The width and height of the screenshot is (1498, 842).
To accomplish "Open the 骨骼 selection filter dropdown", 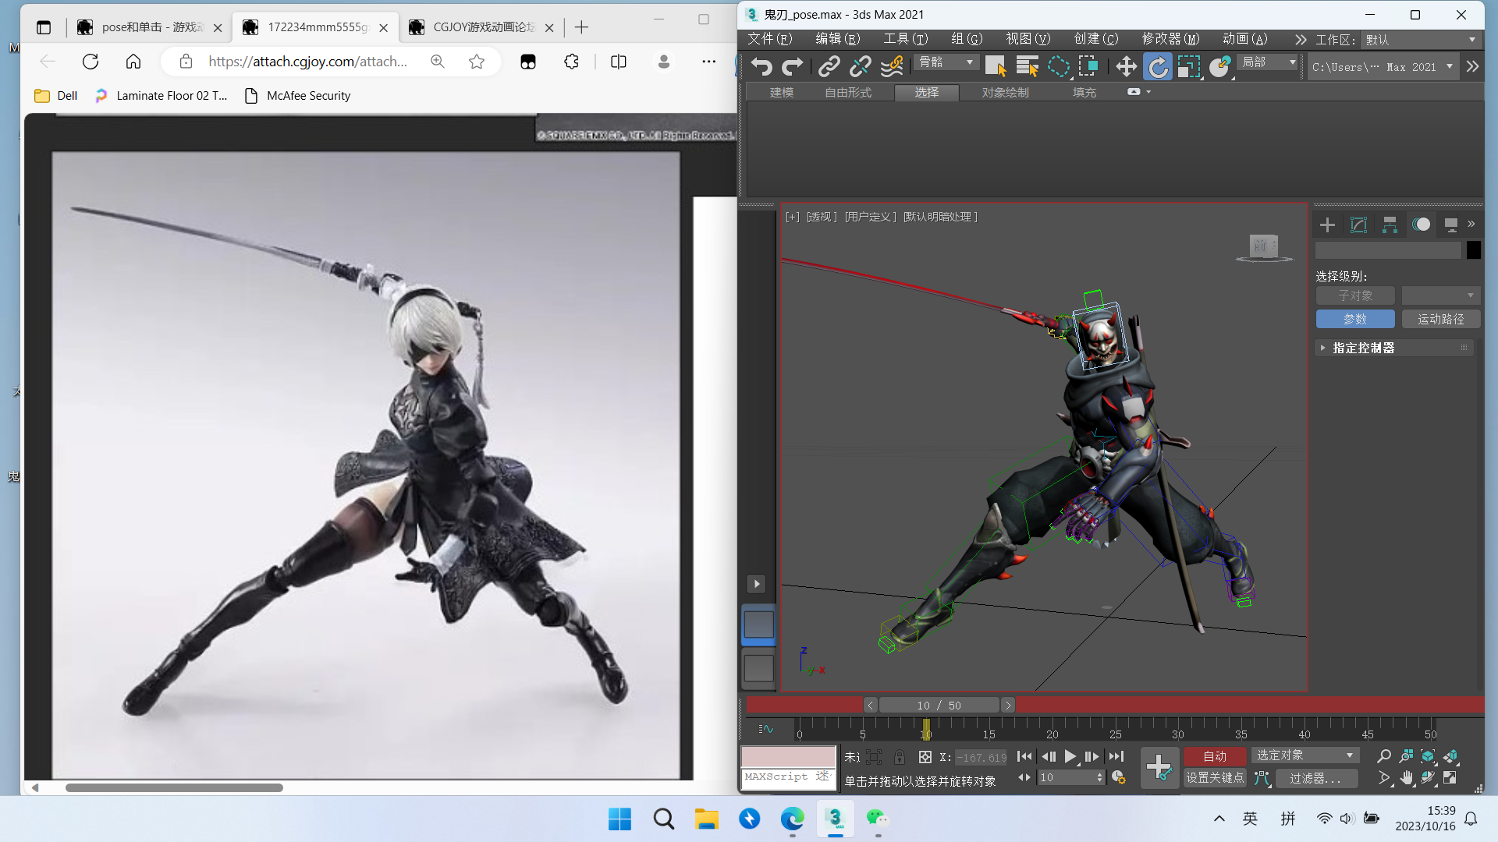I will click(946, 62).
